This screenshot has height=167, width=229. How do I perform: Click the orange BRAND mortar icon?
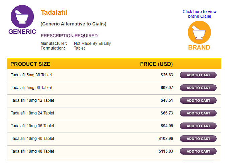(x=199, y=32)
